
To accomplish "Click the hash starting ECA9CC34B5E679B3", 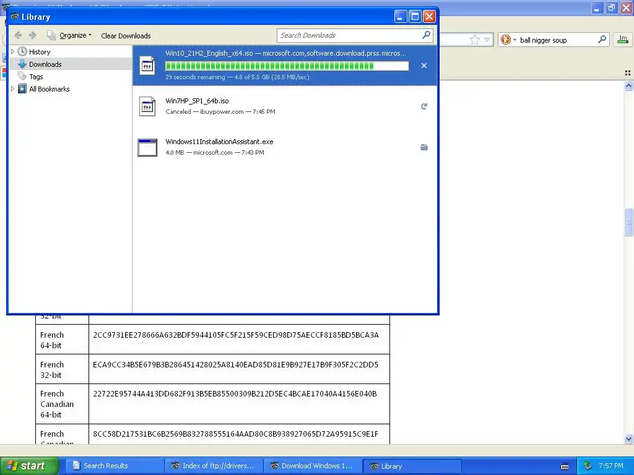I will point(235,364).
